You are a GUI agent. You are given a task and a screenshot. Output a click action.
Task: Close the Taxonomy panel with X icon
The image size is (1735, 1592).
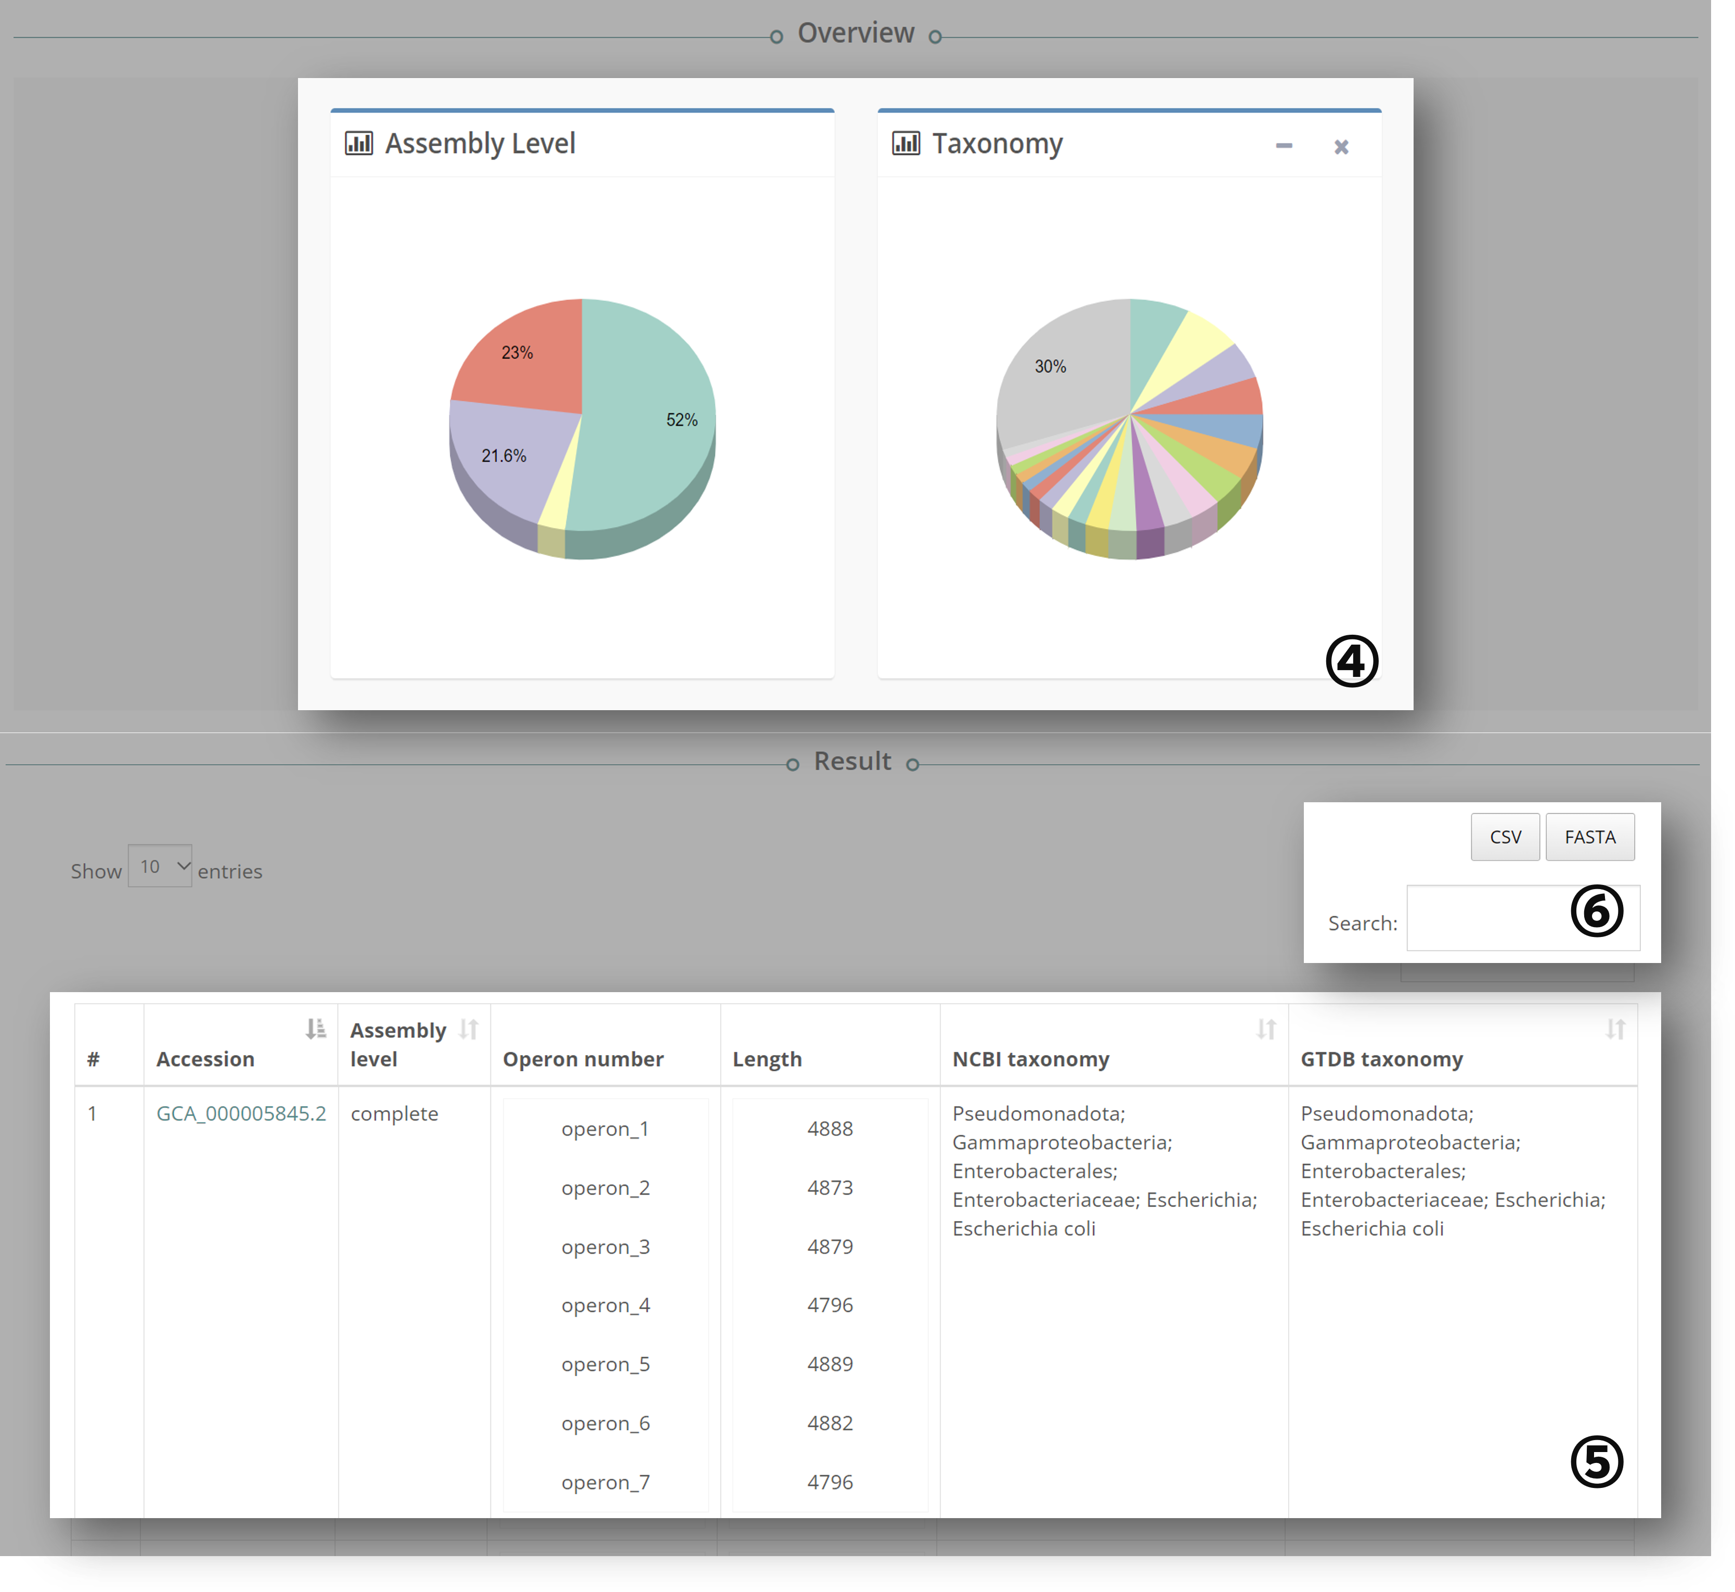1341,147
